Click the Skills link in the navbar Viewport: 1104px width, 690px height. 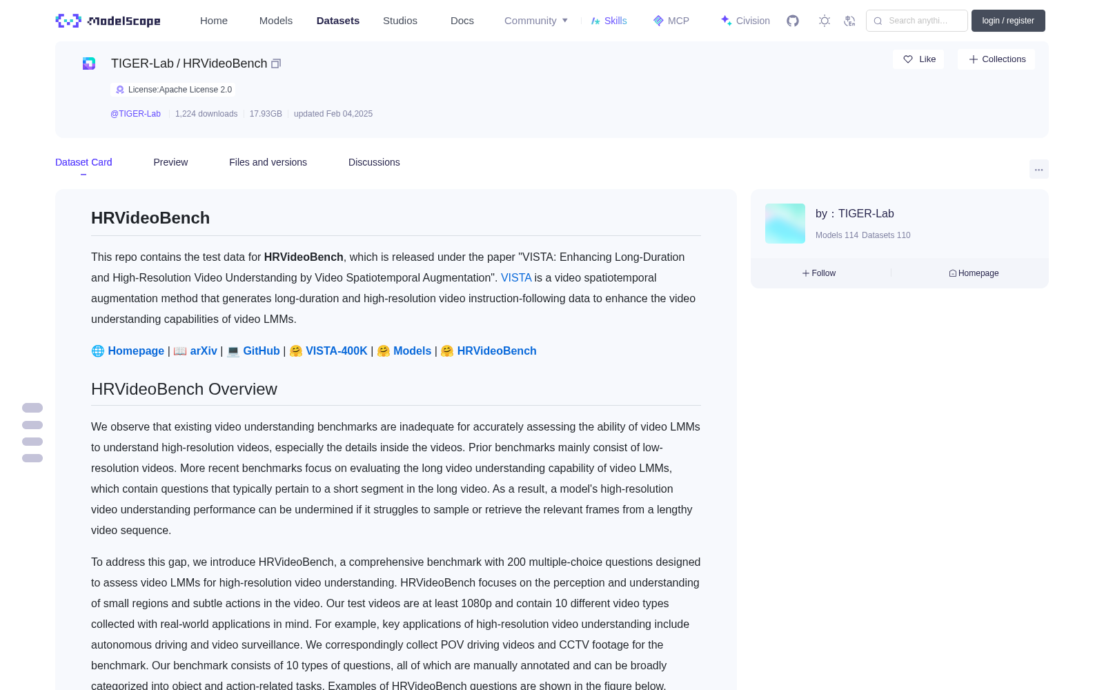[x=609, y=21]
